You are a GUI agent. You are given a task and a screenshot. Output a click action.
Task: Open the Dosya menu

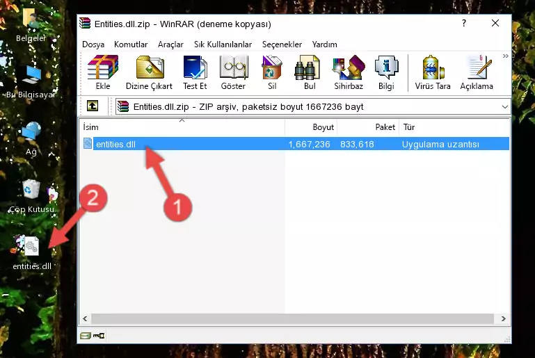93,44
